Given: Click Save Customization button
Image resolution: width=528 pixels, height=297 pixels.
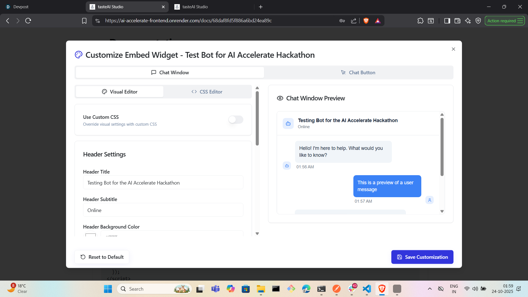Looking at the screenshot, I should click(x=422, y=257).
